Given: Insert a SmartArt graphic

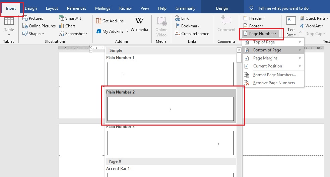Looking at the screenshot, I should point(70,18).
